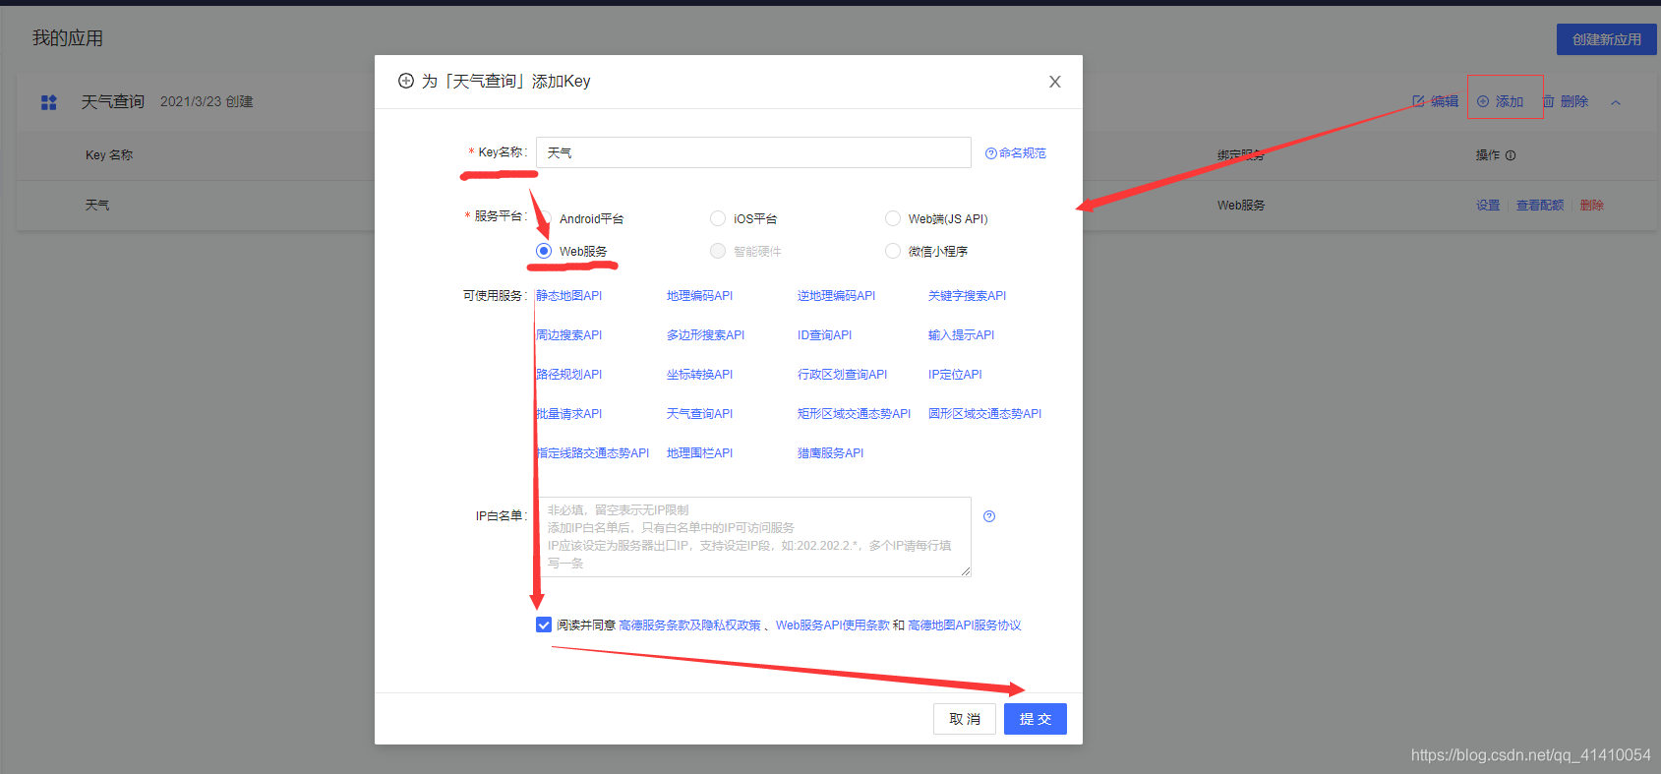The height and width of the screenshot is (774, 1661).
Task: Open the 圆形区域交通态势API link
Action: (x=984, y=414)
